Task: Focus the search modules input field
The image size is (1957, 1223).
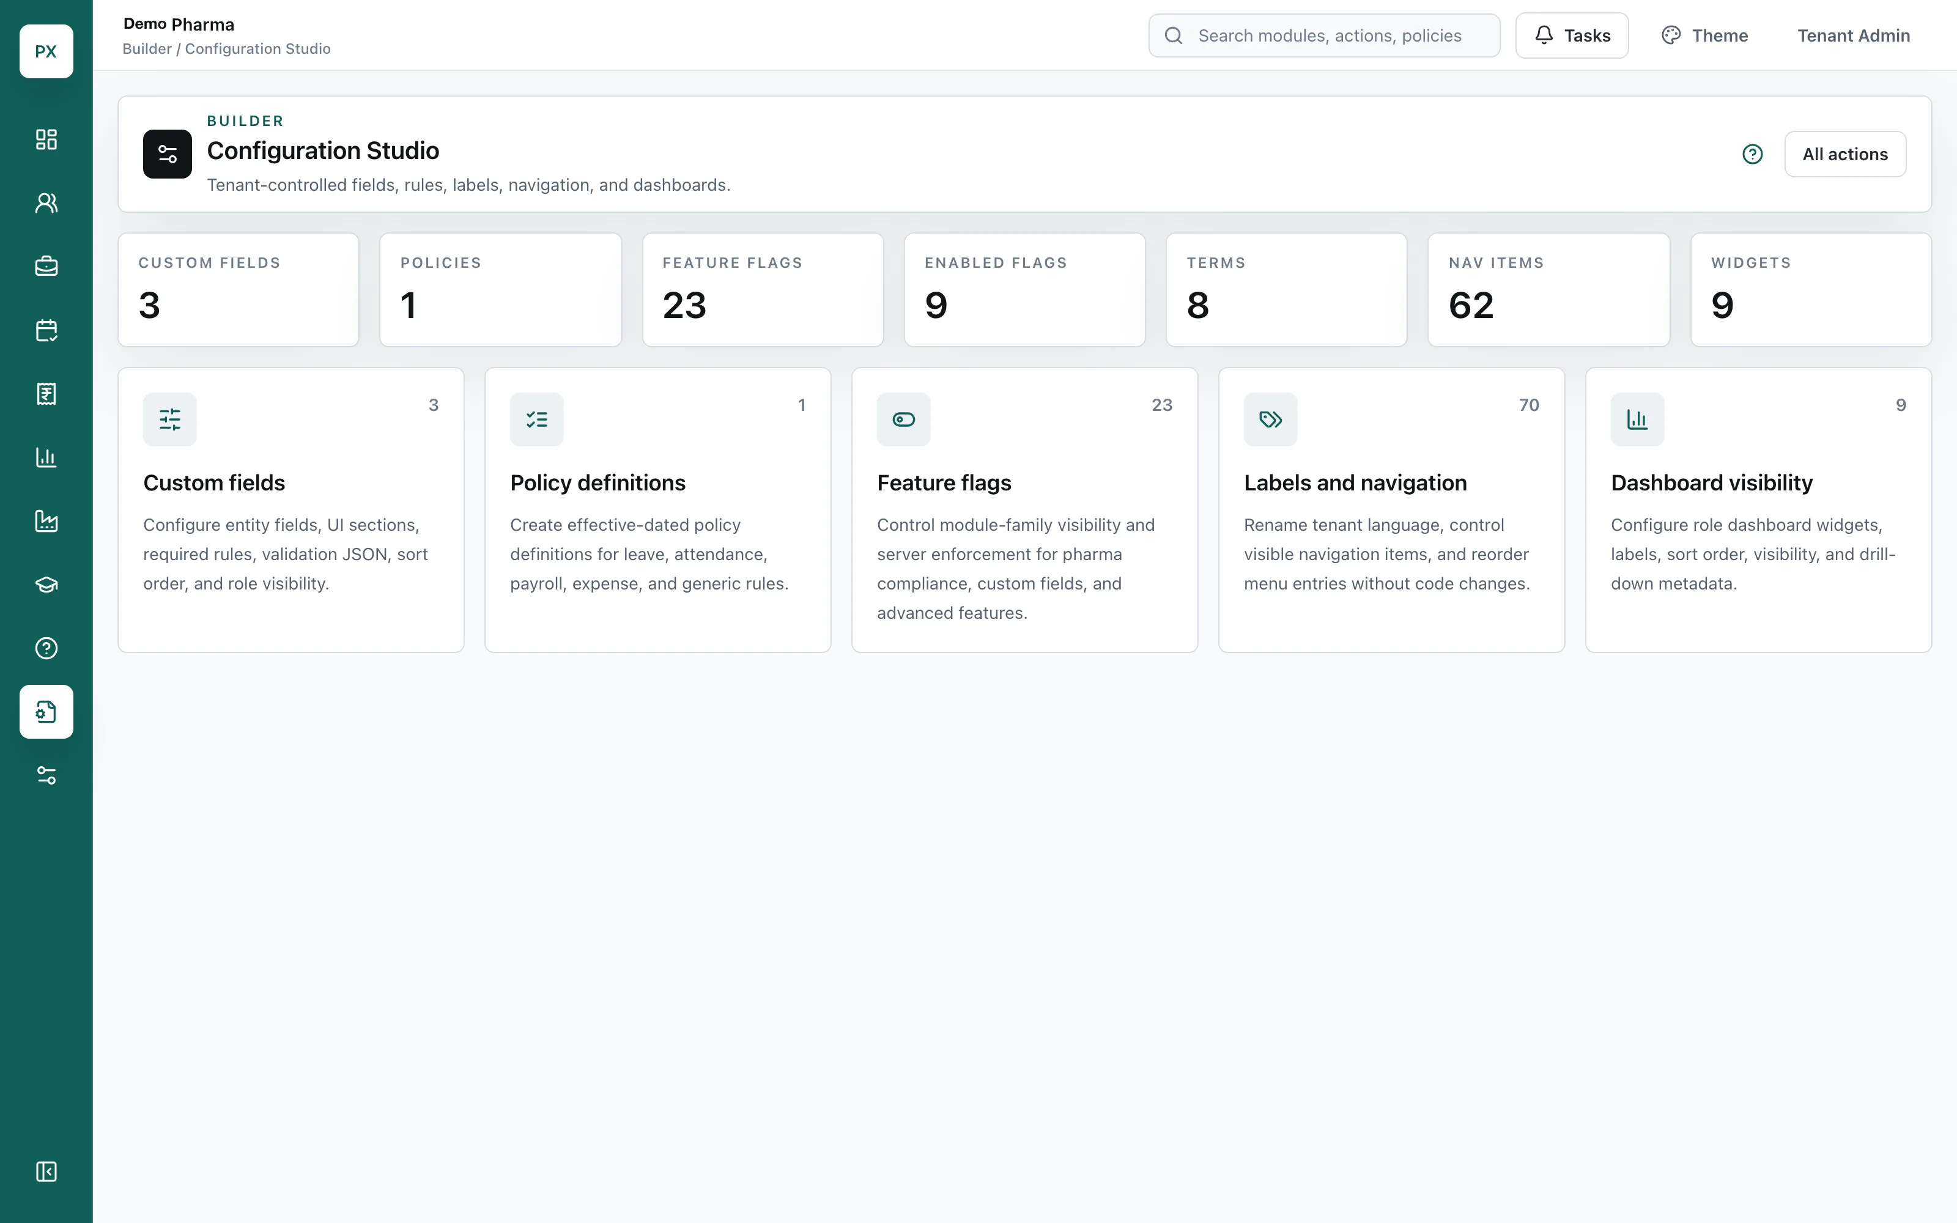Action: click(1324, 35)
